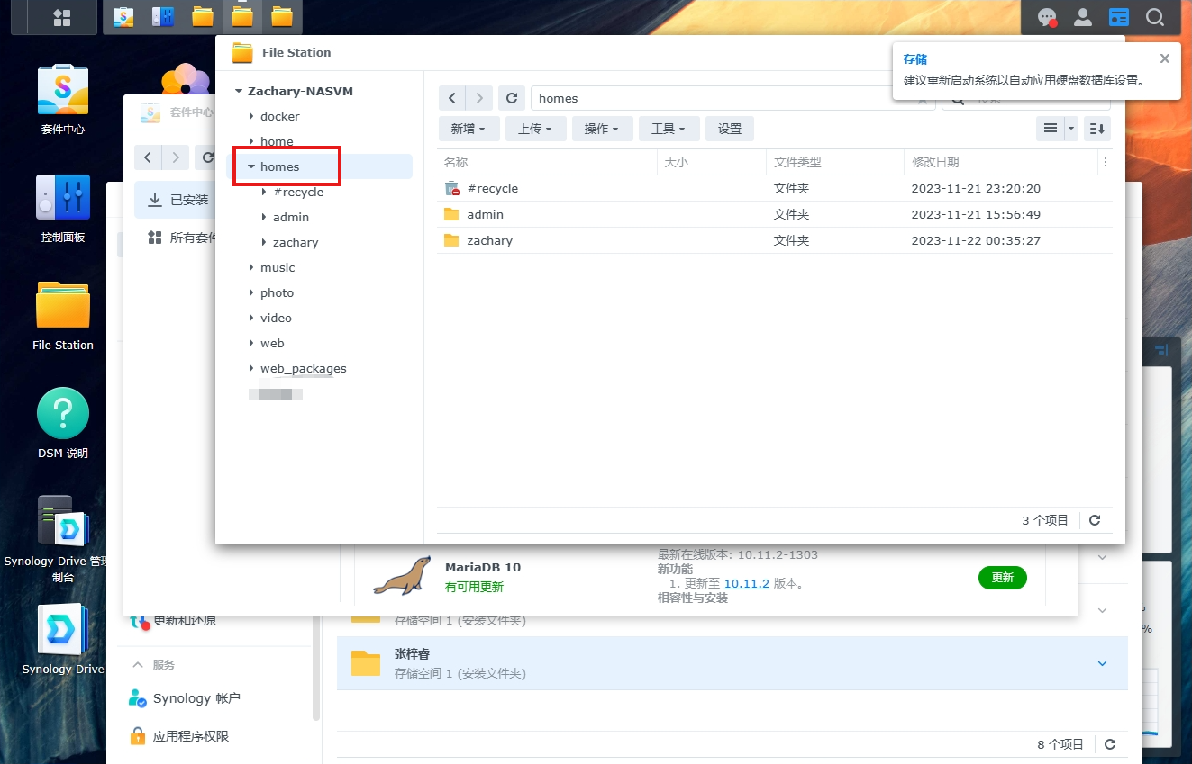Select the web folder in the tree
Screen dimensions: 1192x764
(x=272, y=343)
